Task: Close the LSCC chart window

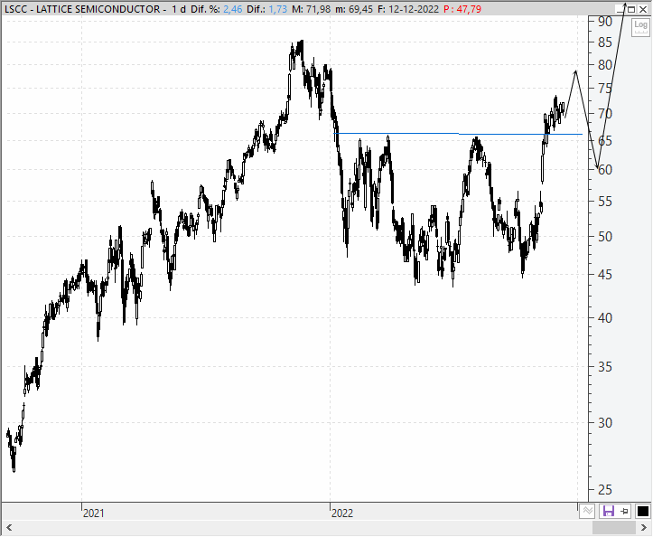Action: tap(643, 9)
